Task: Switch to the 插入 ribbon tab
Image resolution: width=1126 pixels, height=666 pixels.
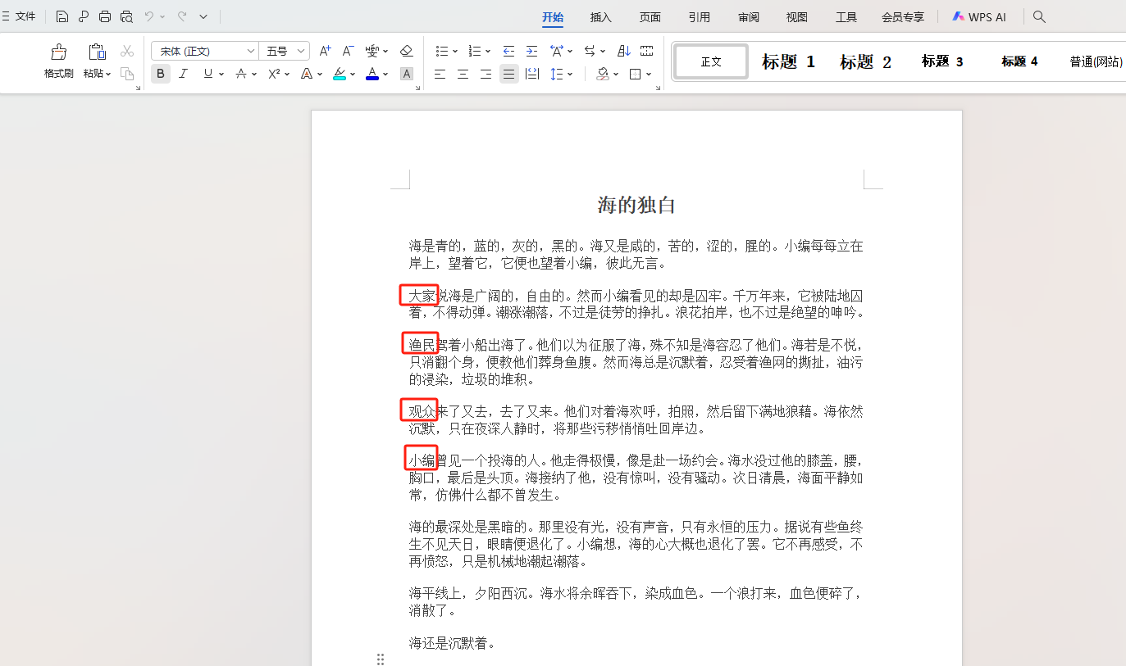Action: tap(601, 16)
